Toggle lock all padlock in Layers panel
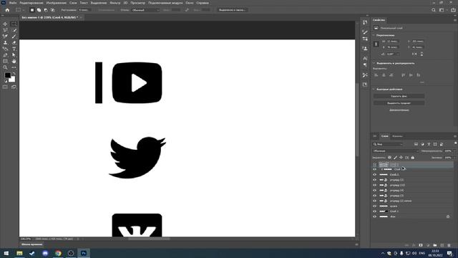The image size is (458, 258). [x=413, y=158]
